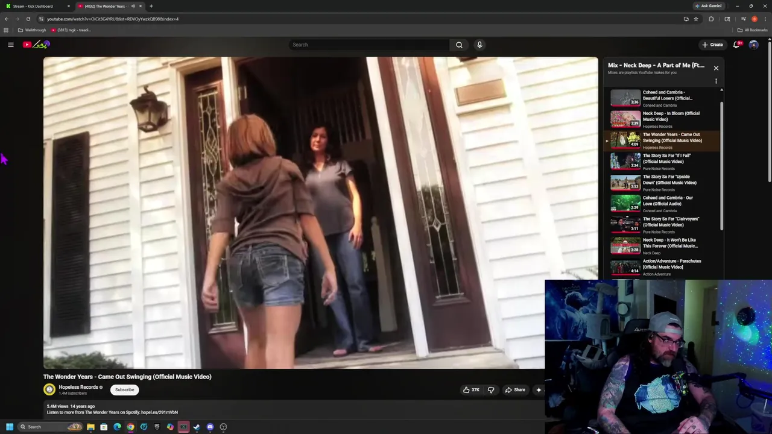Viewport: 772px width, 434px height.
Task: Open the Hopeless Records channel name link
Action: (78, 387)
